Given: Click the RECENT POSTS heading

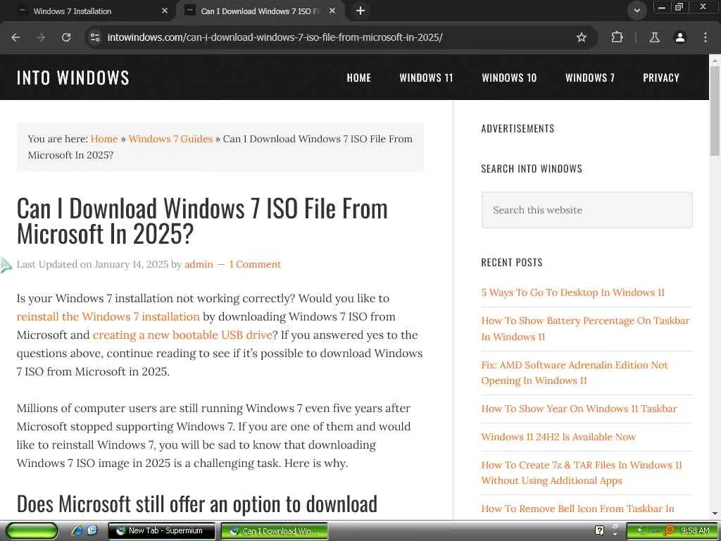Looking at the screenshot, I should [511, 262].
